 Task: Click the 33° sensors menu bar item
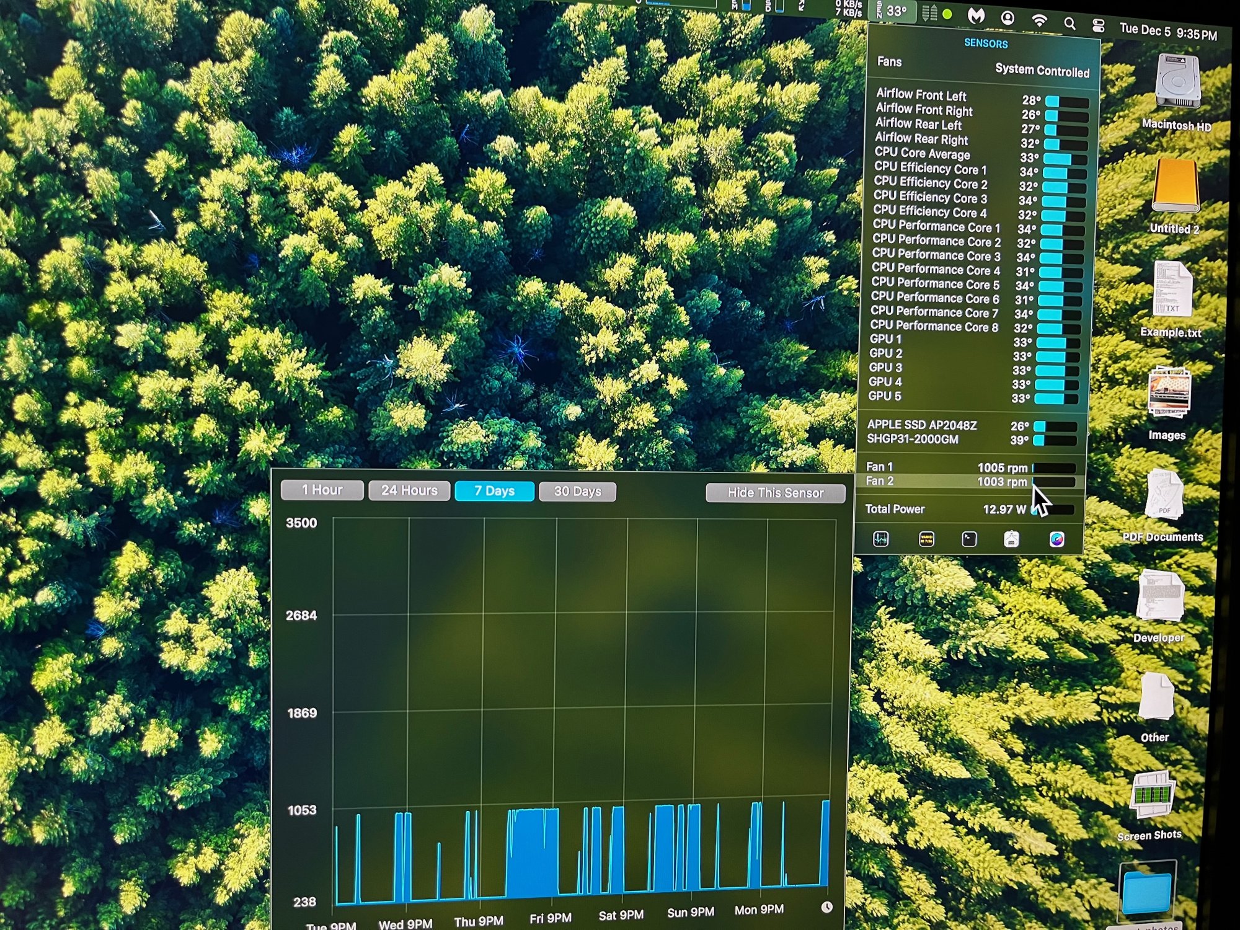(896, 11)
